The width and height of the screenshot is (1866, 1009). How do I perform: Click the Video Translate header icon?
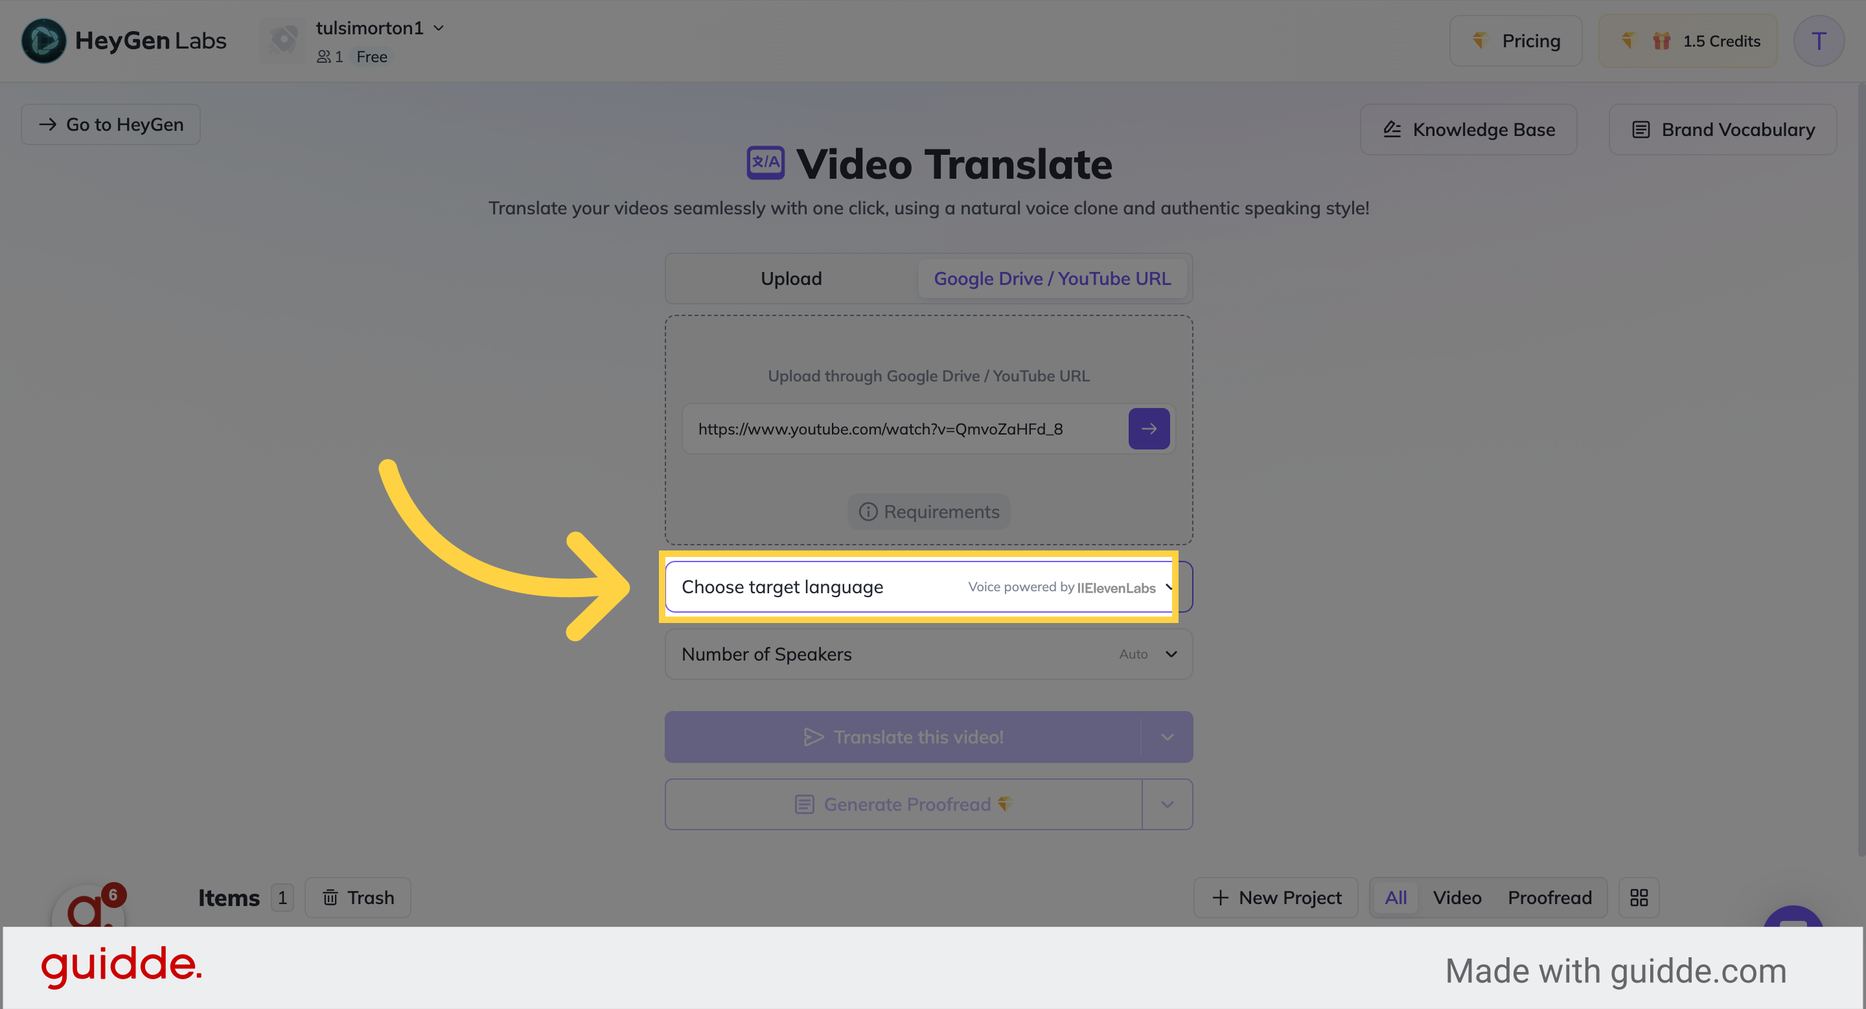[765, 163]
